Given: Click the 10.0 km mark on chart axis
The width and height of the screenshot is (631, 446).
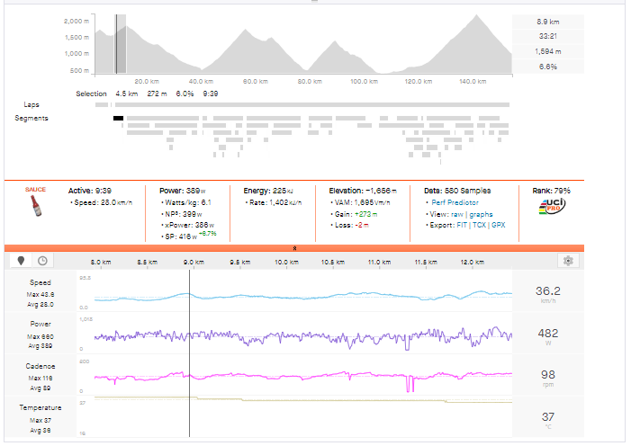Looking at the screenshot, I should [x=286, y=262].
